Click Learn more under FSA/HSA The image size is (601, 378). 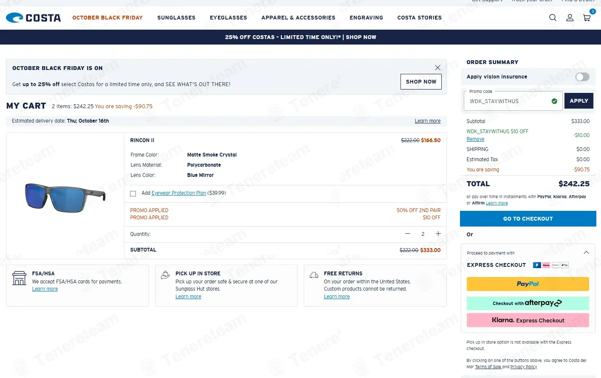45,289
